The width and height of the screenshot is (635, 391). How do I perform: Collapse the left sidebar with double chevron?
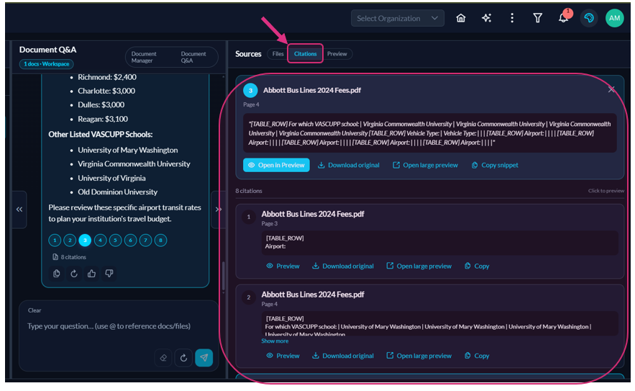pos(19,210)
